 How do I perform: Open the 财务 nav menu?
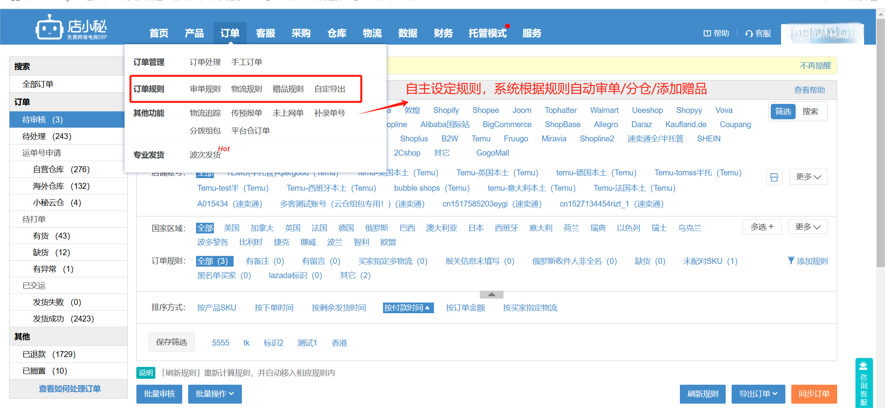click(x=443, y=33)
